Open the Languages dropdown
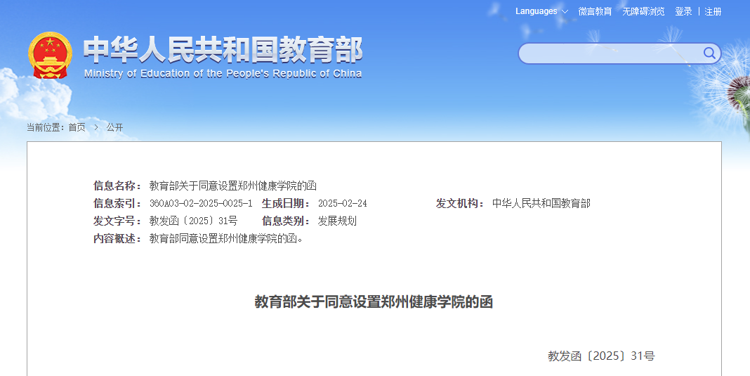Image resolution: width=750 pixels, height=376 pixels. [x=541, y=11]
